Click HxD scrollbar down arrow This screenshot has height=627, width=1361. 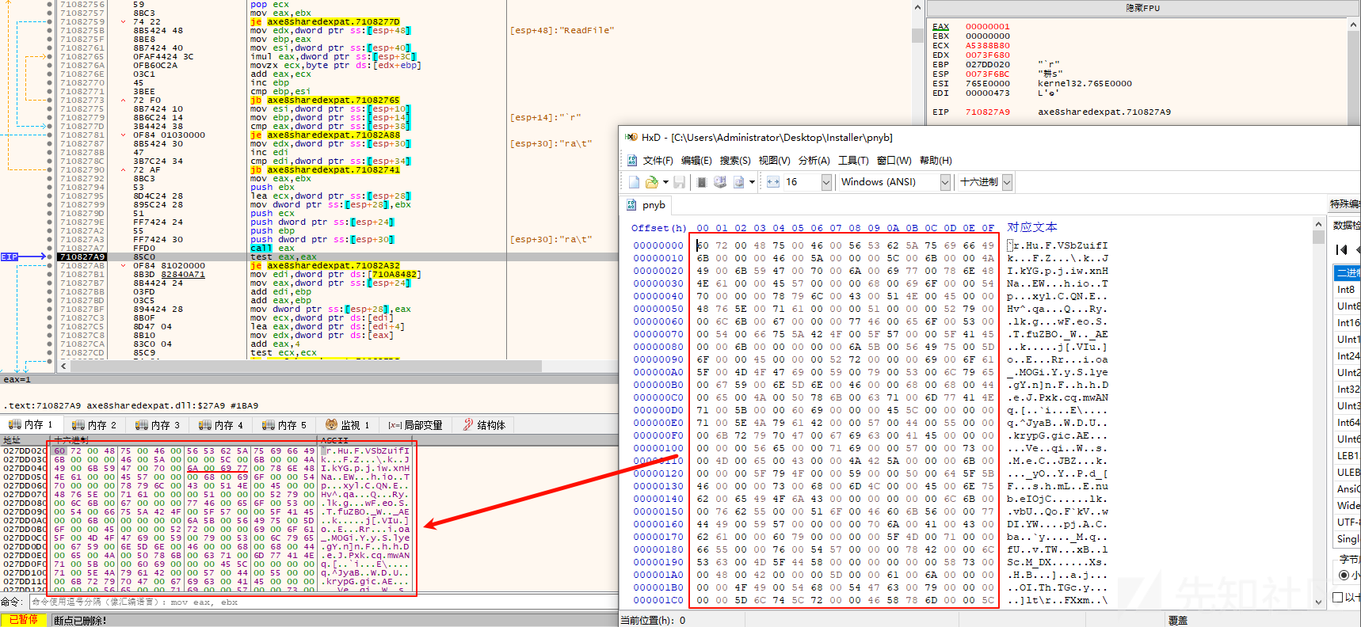pyautogui.click(x=1318, y=602)
